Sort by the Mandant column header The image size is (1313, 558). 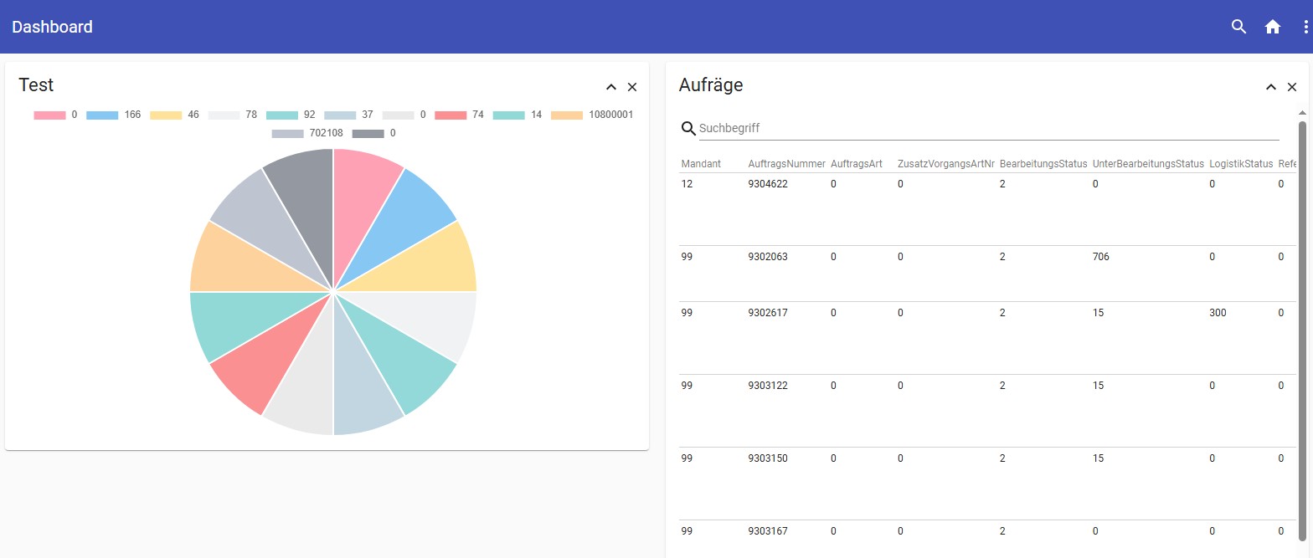[701, 164]
